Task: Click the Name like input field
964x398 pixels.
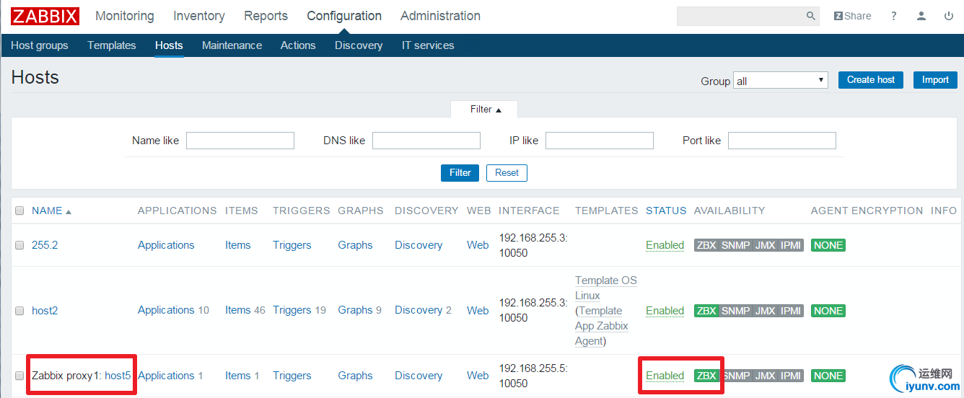Action: point(240,141)
